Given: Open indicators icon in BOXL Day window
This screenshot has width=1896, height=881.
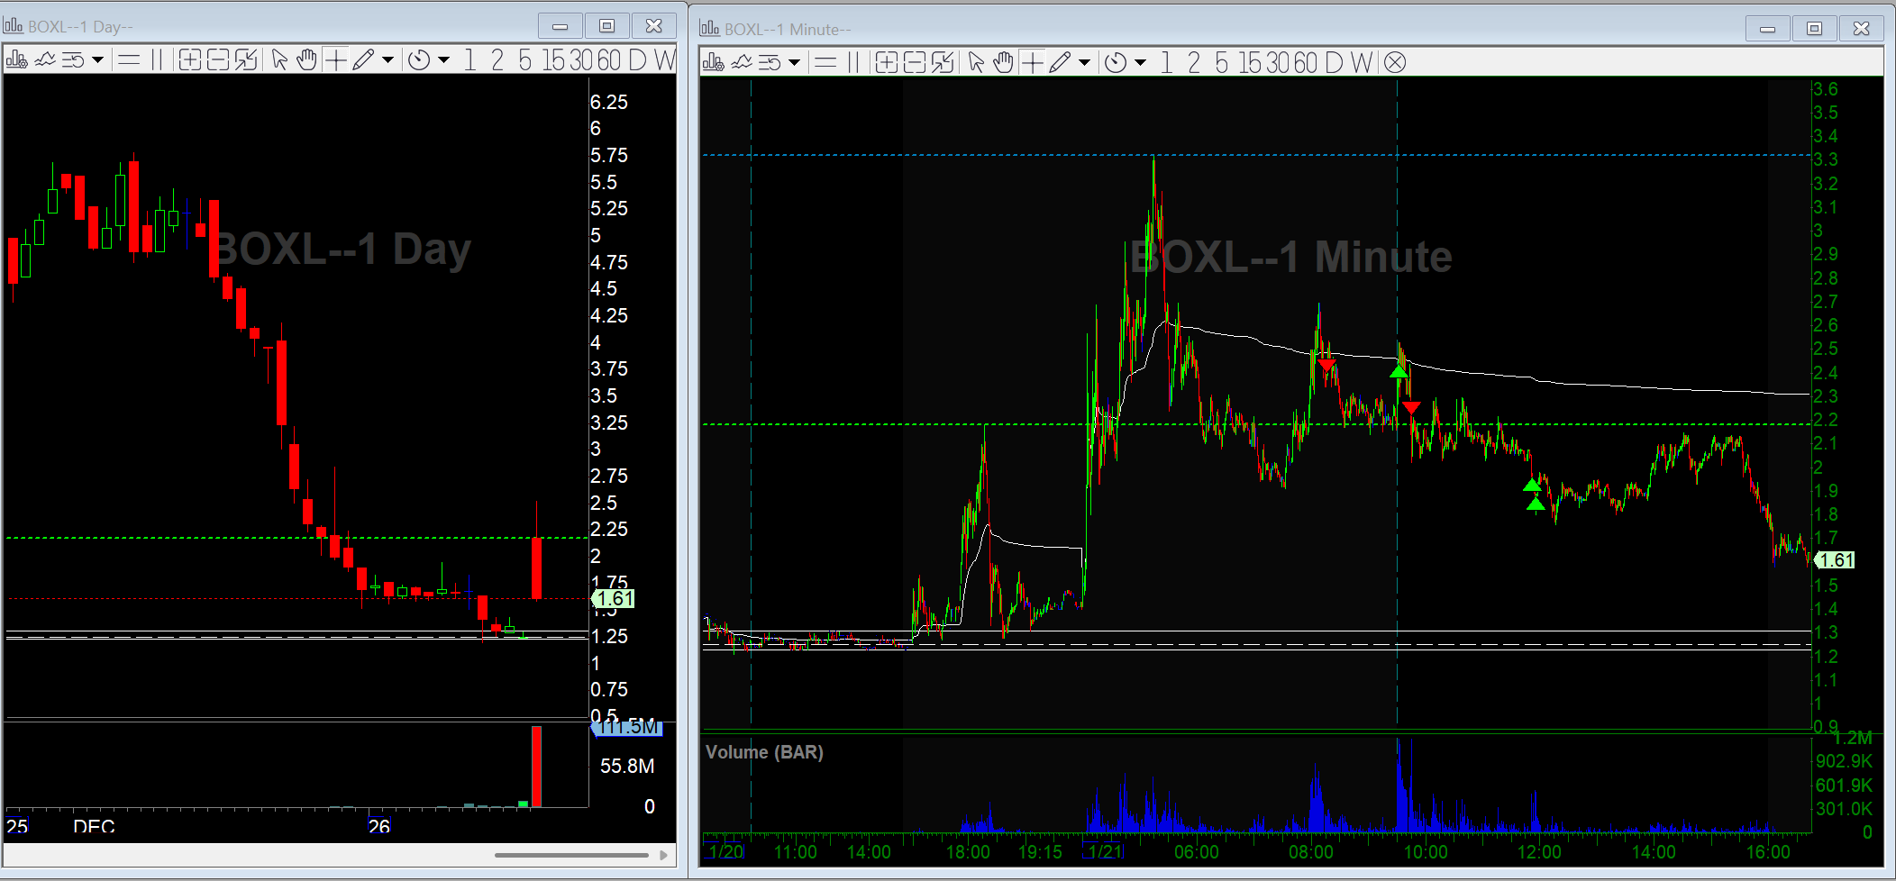Looking at the screenshot, I should [45, 60].
